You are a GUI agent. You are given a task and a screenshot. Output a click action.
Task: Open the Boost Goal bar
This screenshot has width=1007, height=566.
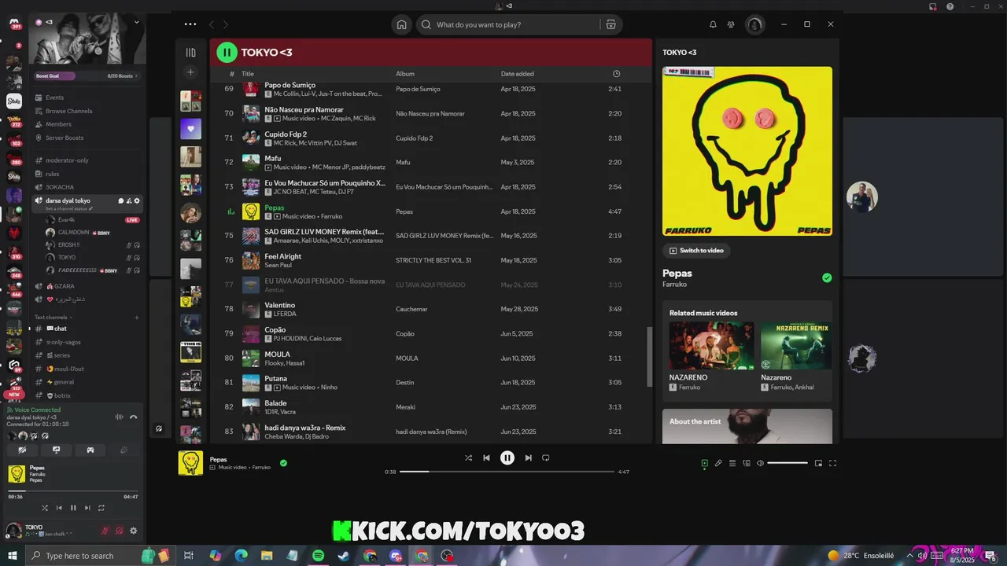click(x=87, y=76)
